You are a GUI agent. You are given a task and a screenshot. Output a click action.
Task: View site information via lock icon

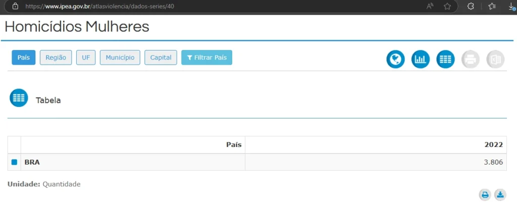coord(15,7)
